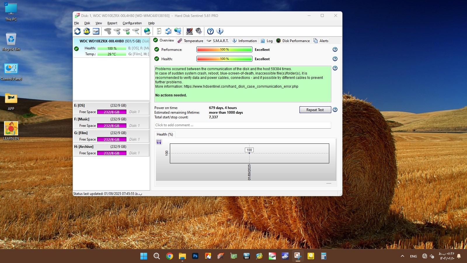Viewport: 467px width, 263px height.
Task: Click the globe and monitor toolbar icon
Action: click(x=178, y=31)
